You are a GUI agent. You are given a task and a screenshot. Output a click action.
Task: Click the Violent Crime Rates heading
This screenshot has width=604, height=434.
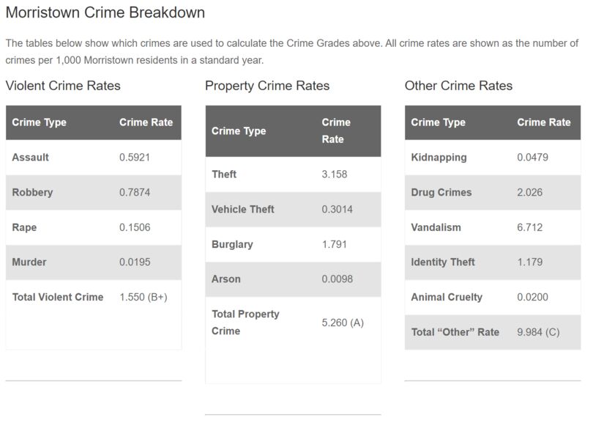tap(63, 86)
